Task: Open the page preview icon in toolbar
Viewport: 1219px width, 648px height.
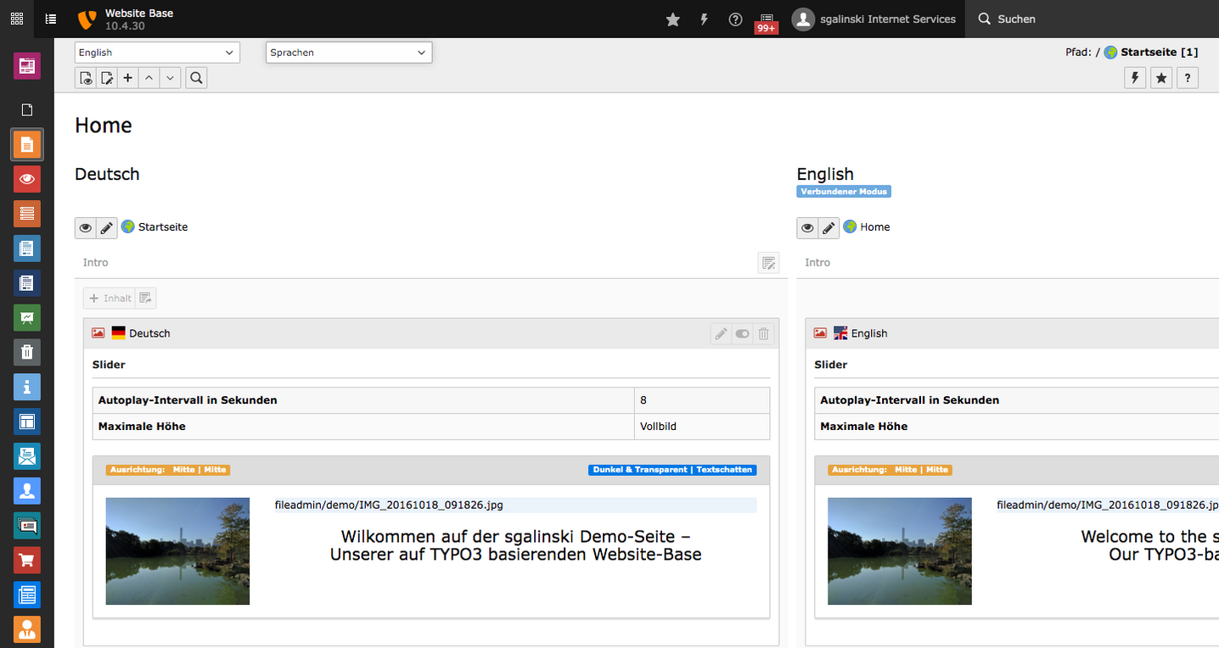Action: pos(86,77)
